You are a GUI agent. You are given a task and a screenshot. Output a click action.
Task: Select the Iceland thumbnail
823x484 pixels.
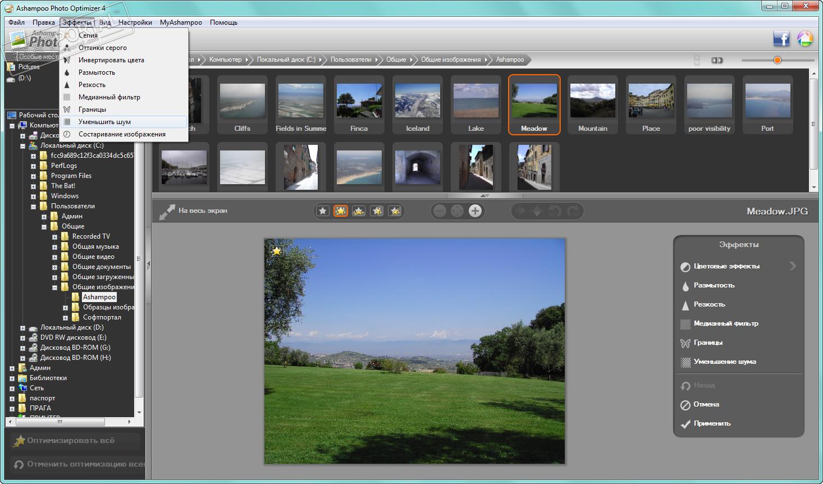coord(418,105)
